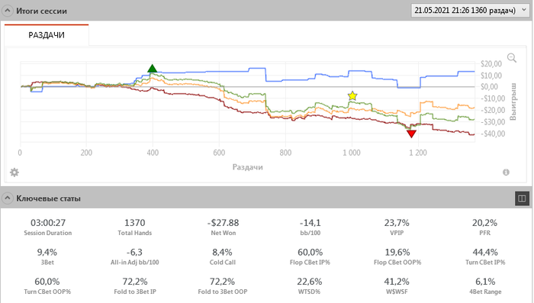
Task: Click the red lowest-point triangle marker
Action: [411, 134]
